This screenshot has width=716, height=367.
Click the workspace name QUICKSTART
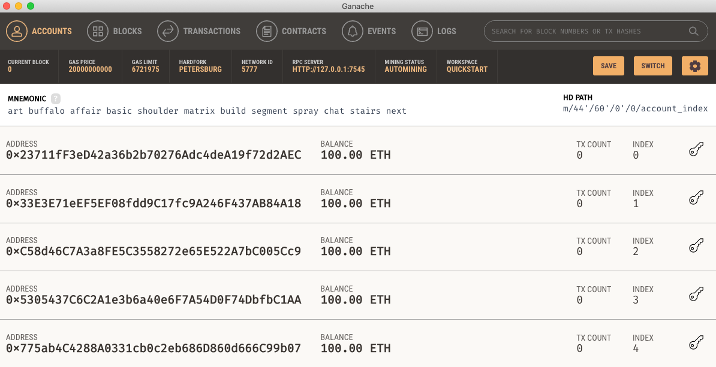467,69
